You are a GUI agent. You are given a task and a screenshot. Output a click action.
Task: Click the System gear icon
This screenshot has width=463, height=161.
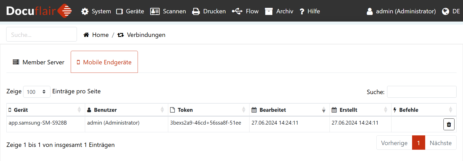coord(85,11)
